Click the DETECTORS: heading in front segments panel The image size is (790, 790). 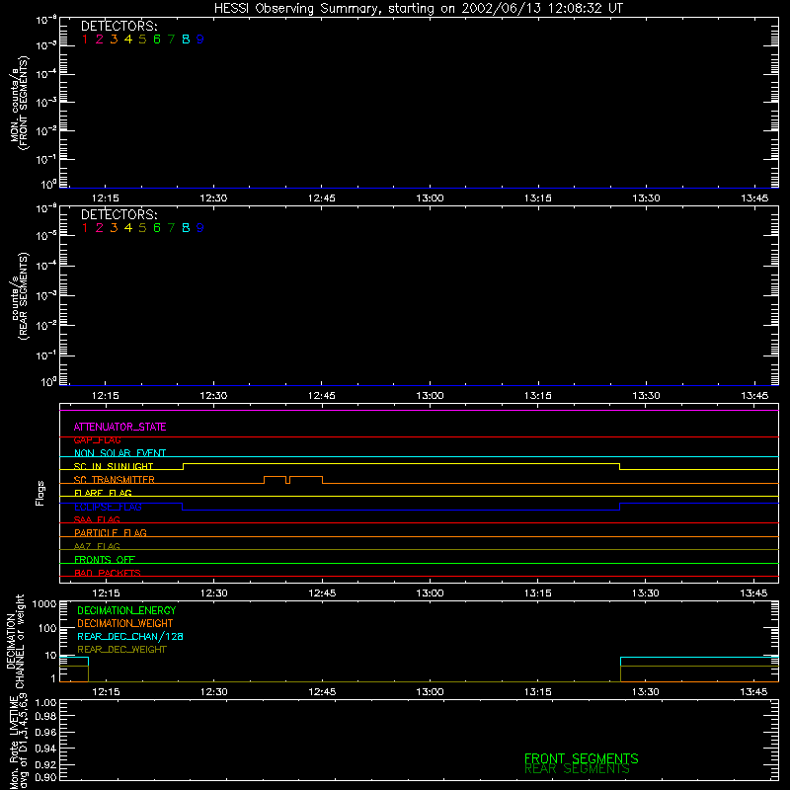[119, 27]
